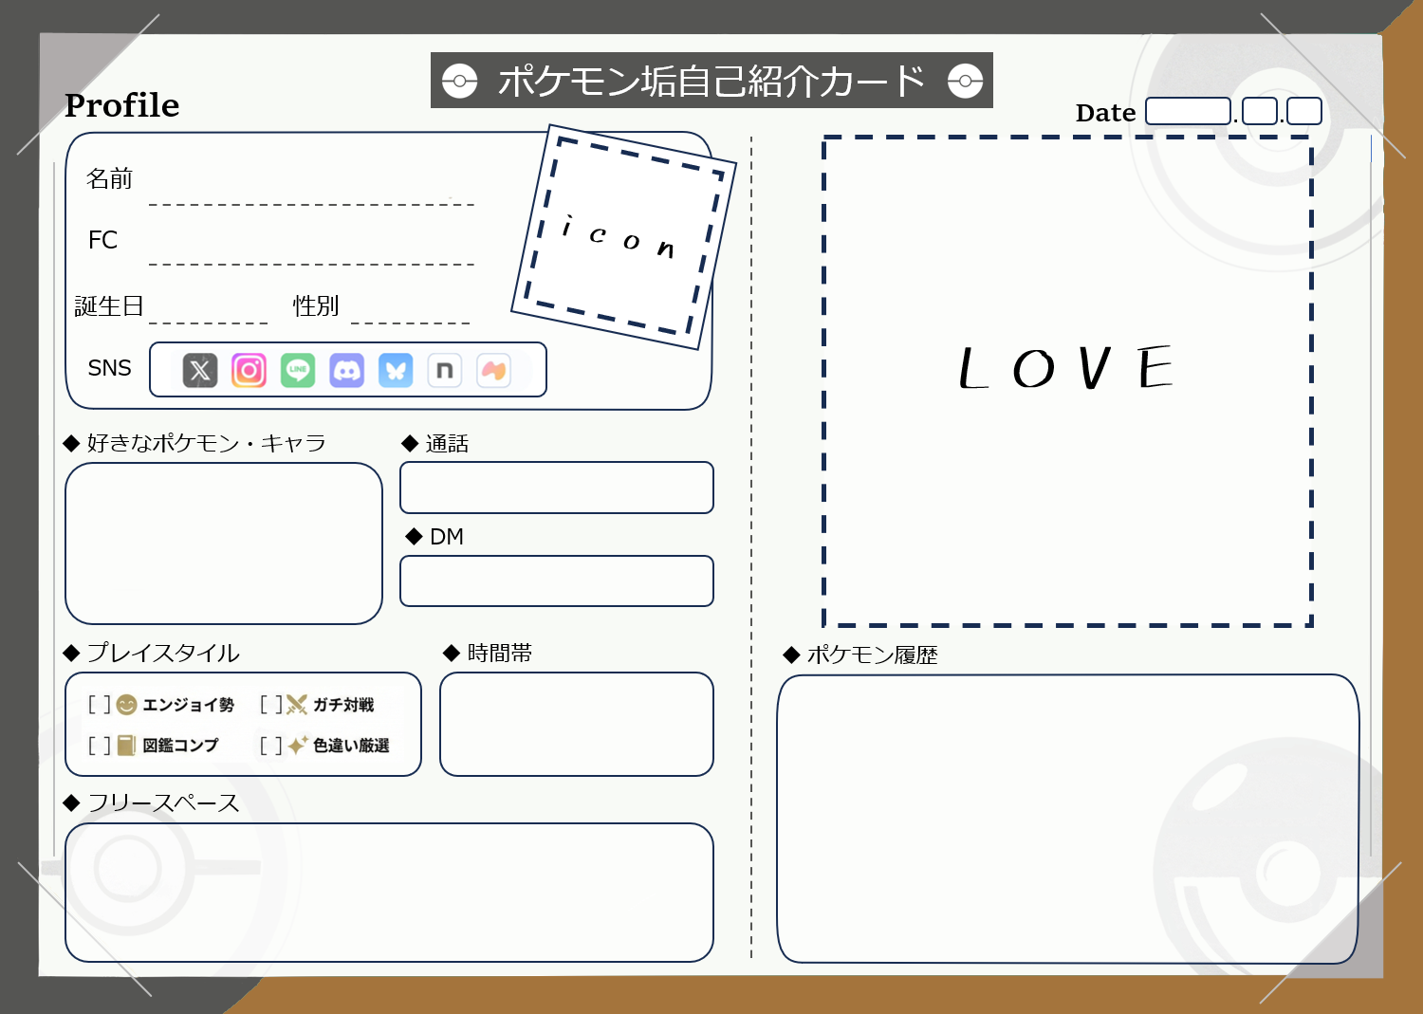
Task: Select the Discord icon
Action: pos(347,370)
